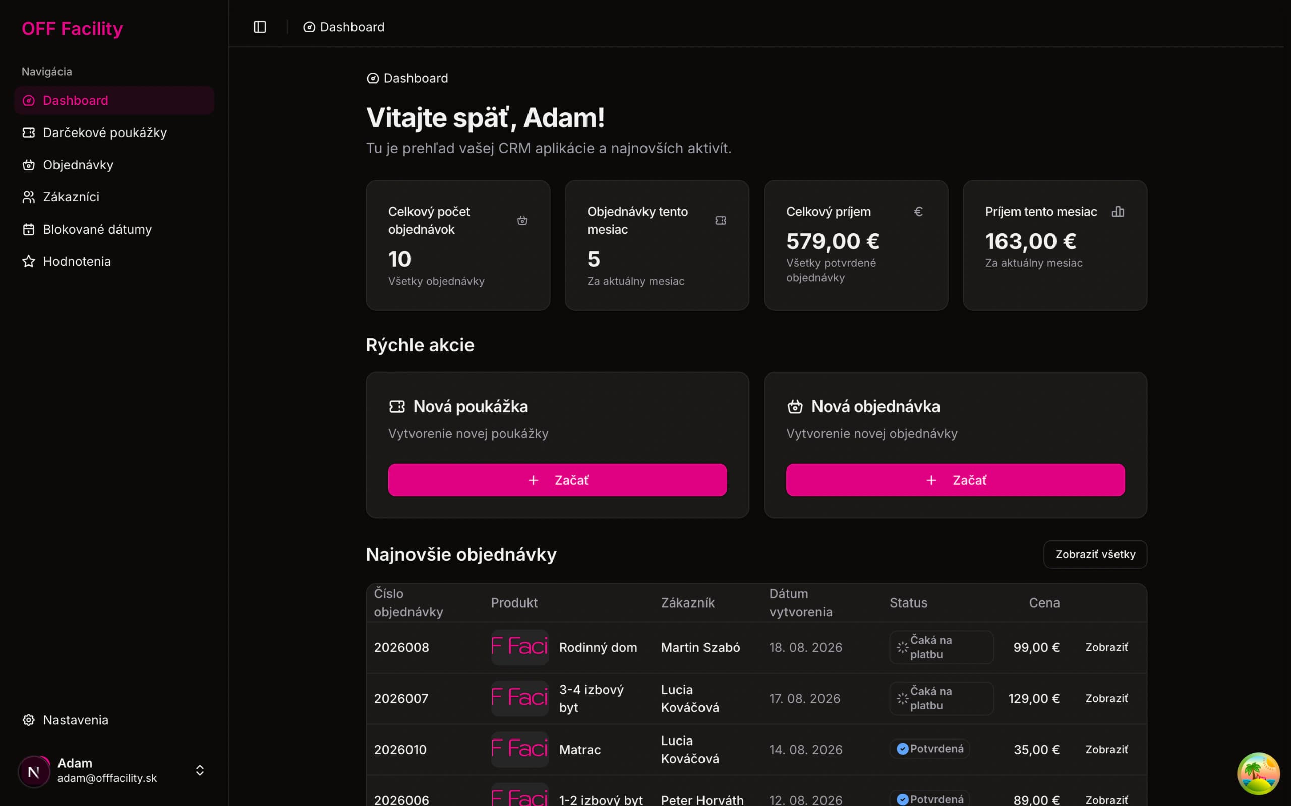
Task: Click Zobraziť for order 2026010
Action: pyautogui.click(x=1106, y=749)
